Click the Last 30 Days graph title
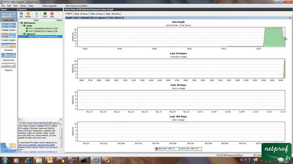The image size is (293, 164). 178,85
